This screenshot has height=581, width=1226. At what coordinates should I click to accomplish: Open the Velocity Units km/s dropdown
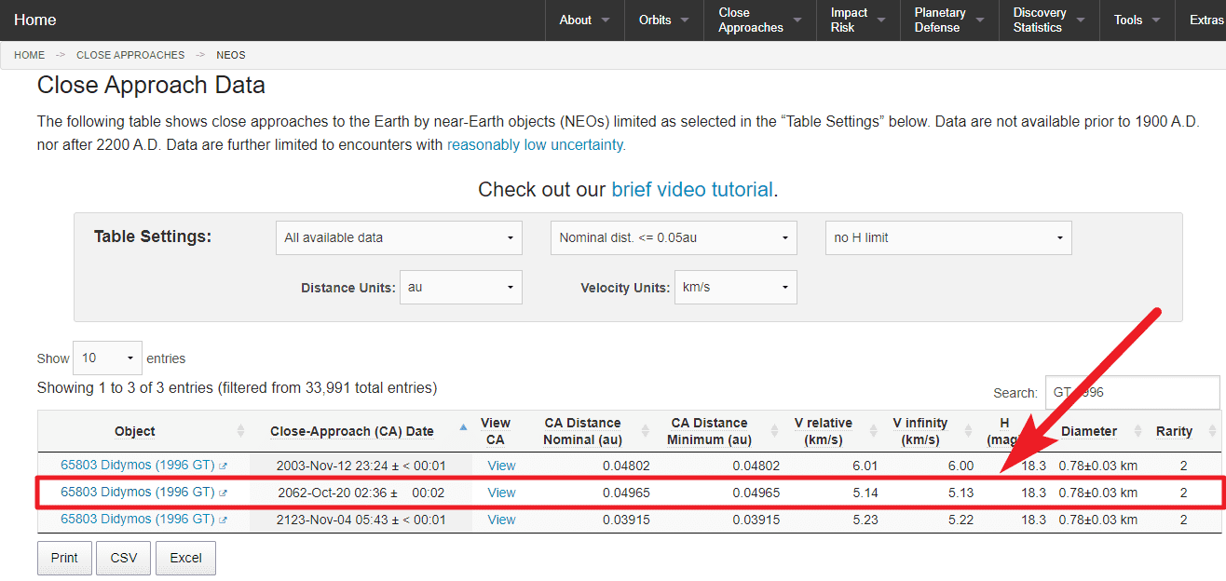[x=735, y=288]
